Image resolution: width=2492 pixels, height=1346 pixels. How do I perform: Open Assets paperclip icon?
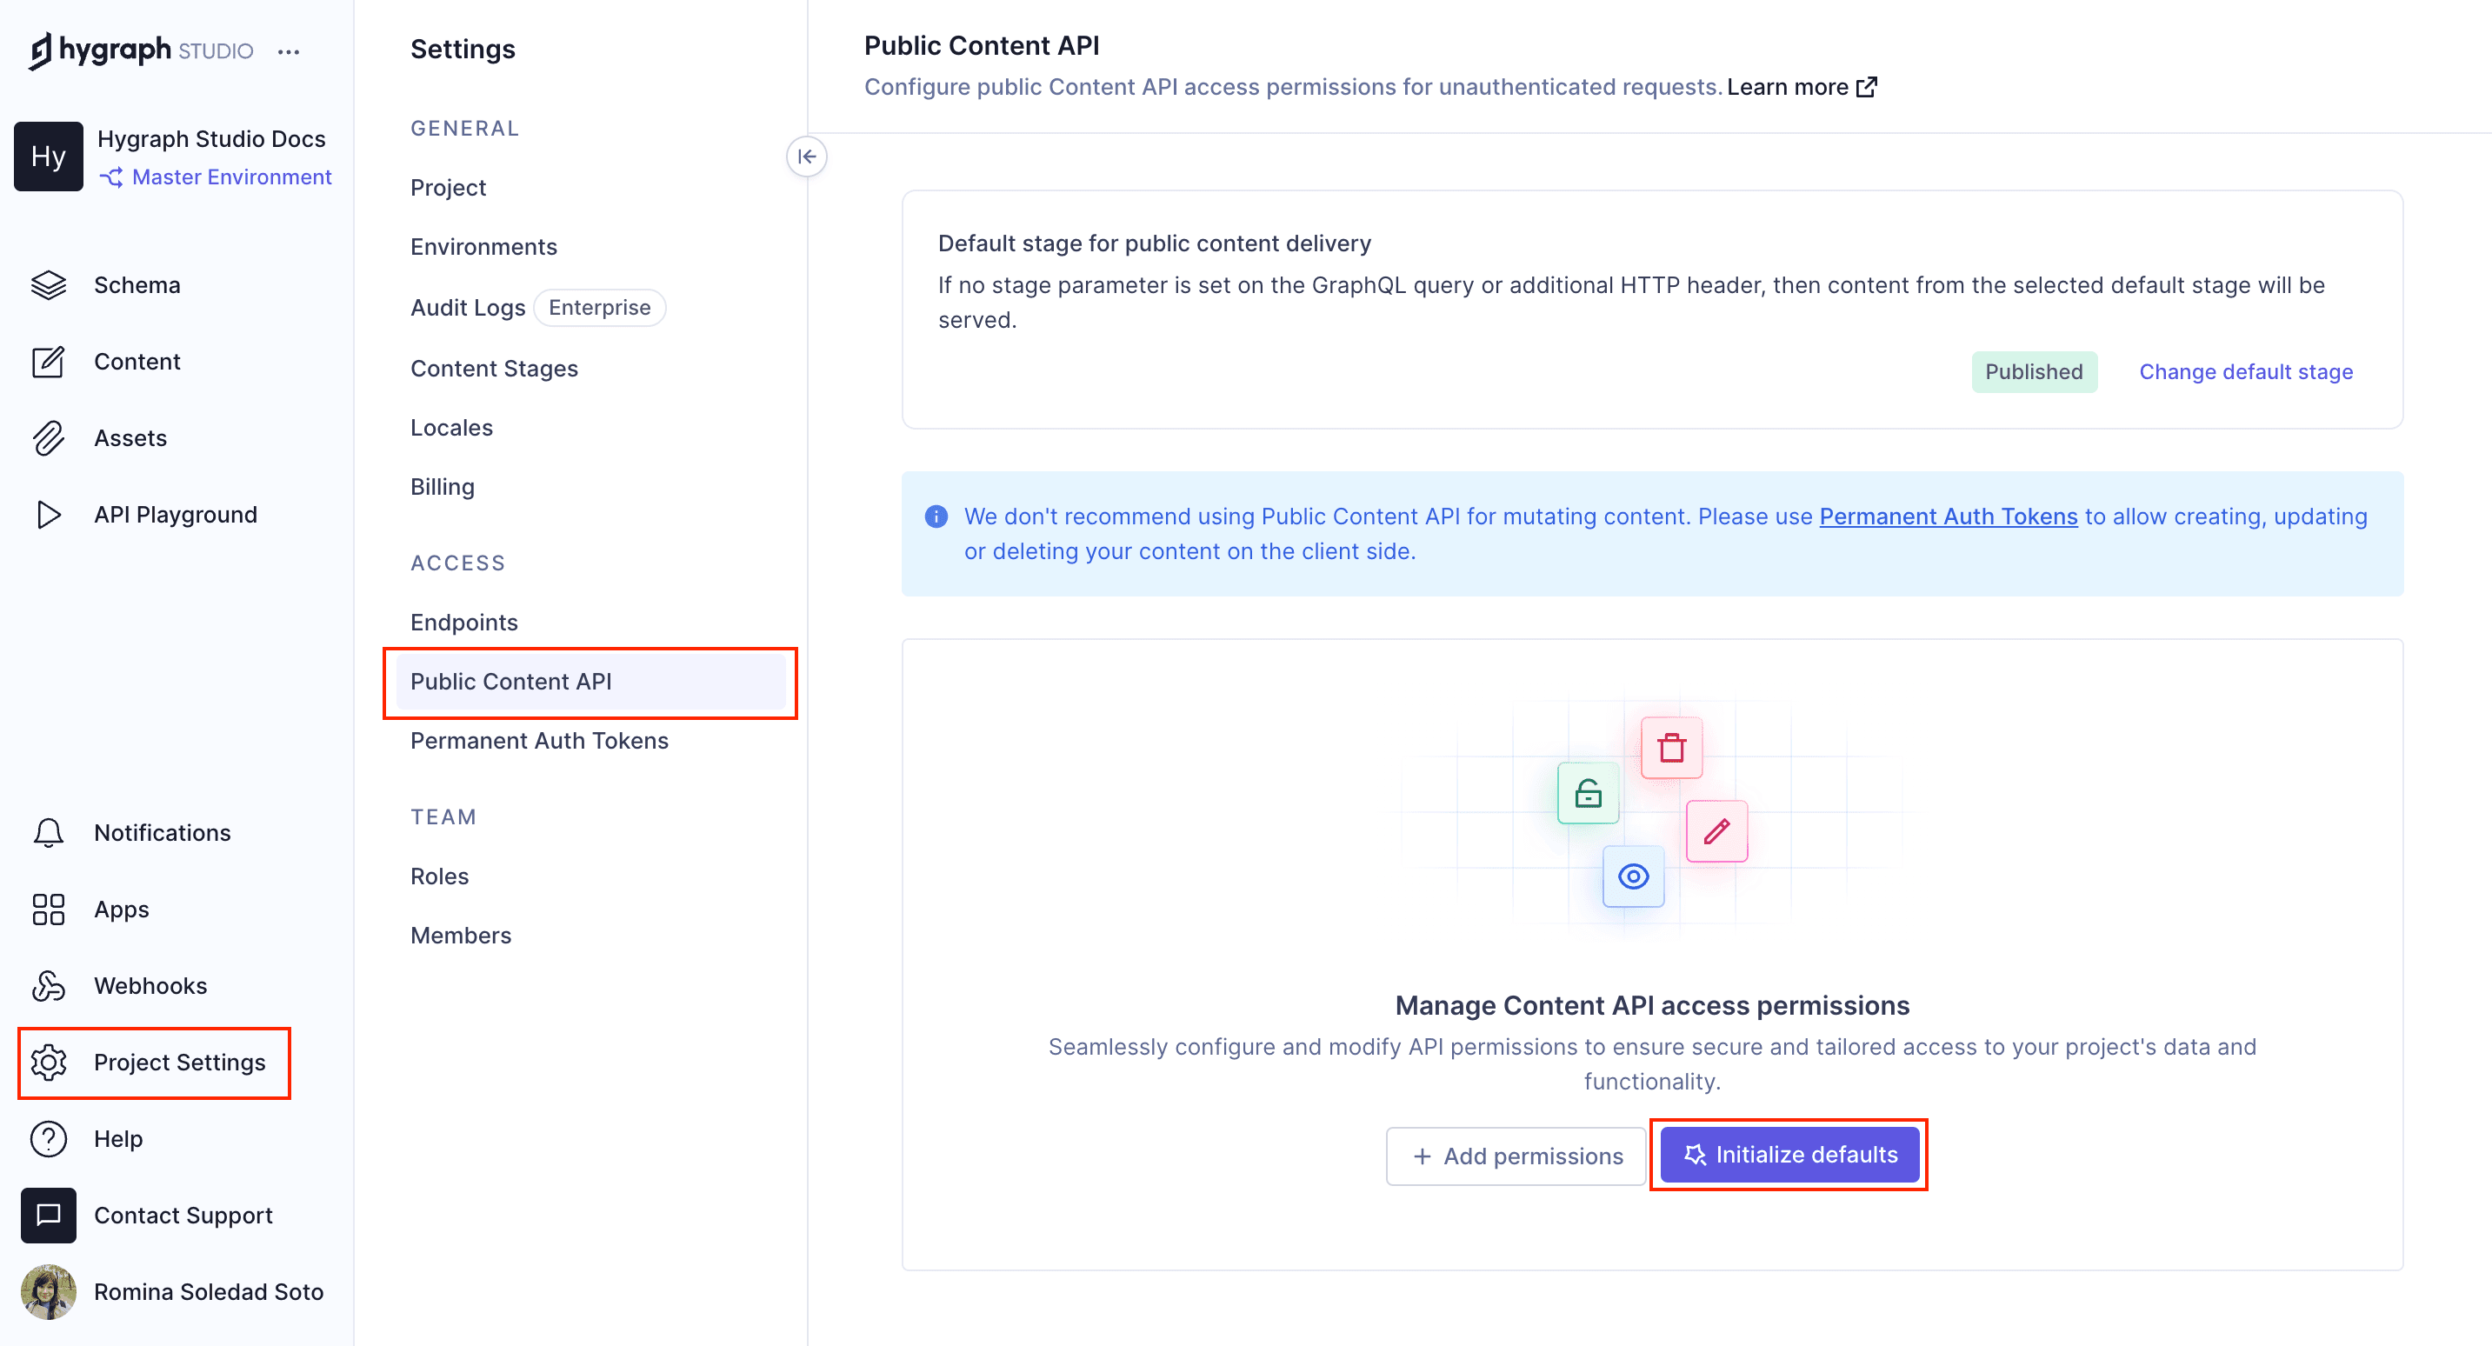click(49, 438)
